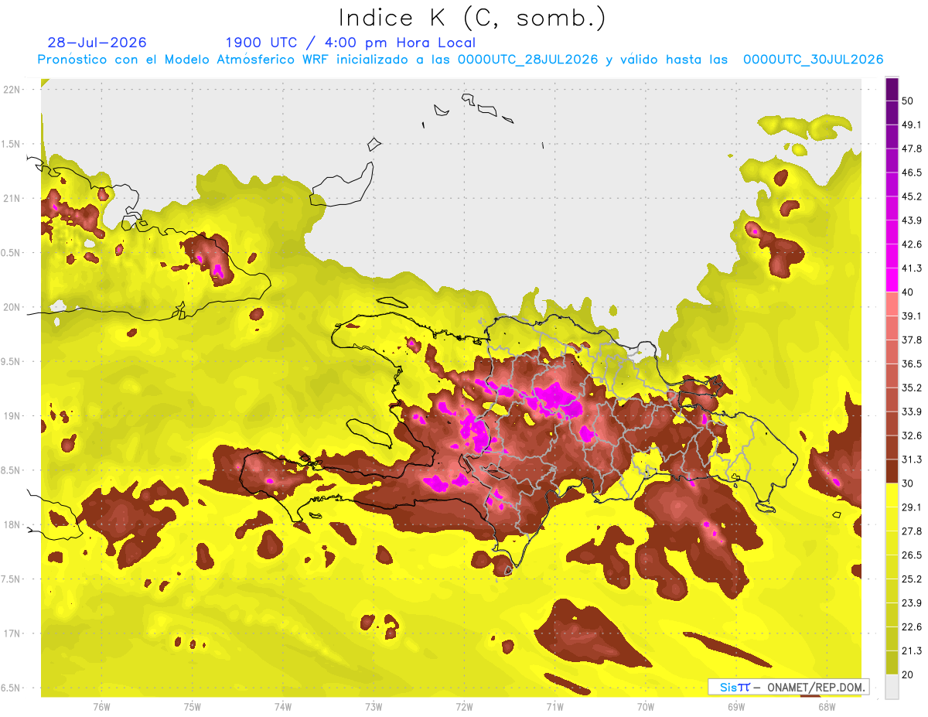Click the brown 31.3 legend swatch

coord(892,471)
